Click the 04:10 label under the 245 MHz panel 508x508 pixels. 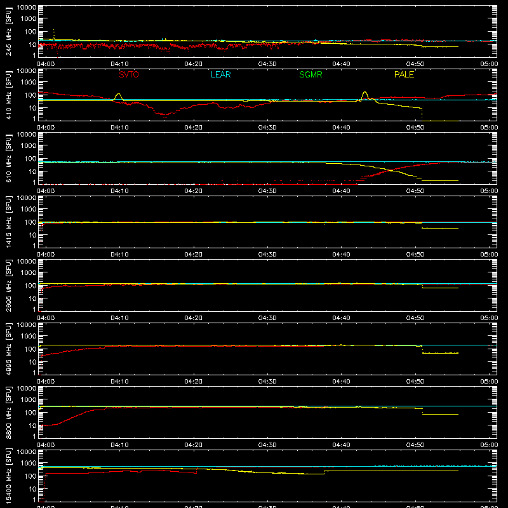pos(119,64)
